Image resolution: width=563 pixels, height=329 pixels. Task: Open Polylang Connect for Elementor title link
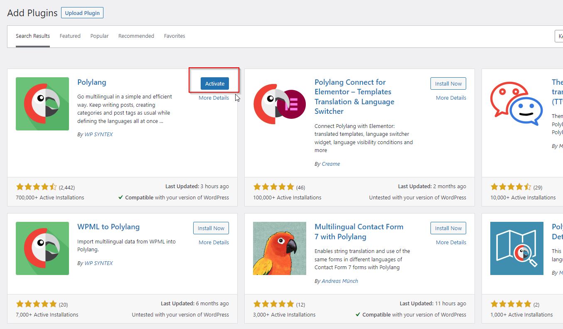354,97
